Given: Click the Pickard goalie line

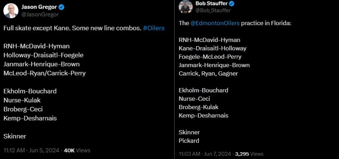Looking at the screenshot, I should 189,141.
